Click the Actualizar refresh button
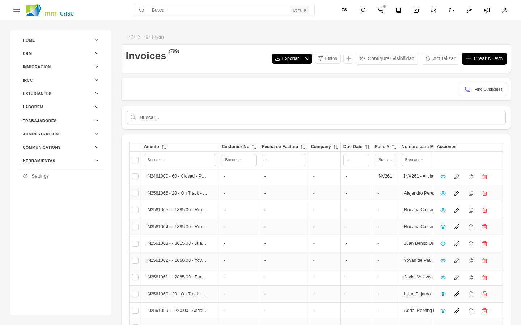 (440, 58)
